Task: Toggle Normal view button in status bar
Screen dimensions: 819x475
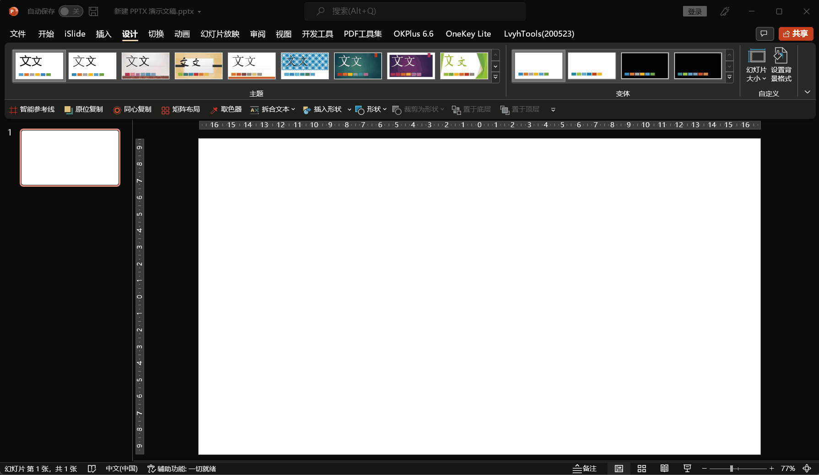Action: (x=618, y=469)
